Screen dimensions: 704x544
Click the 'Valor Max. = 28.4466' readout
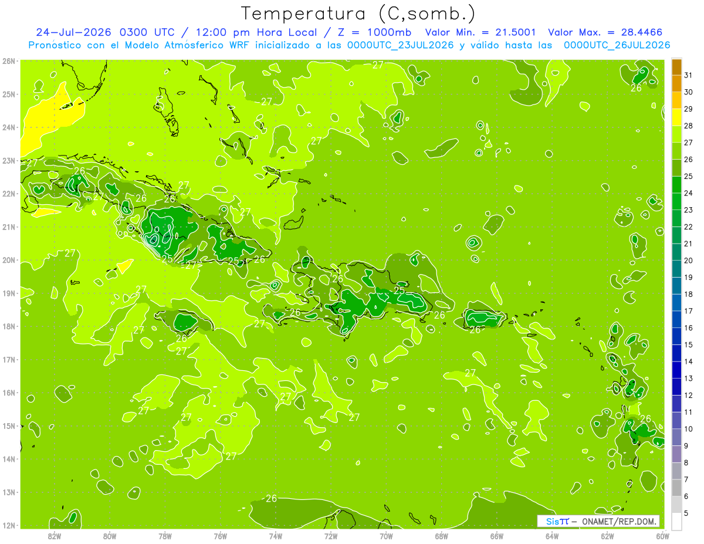(x=605, y=32)
